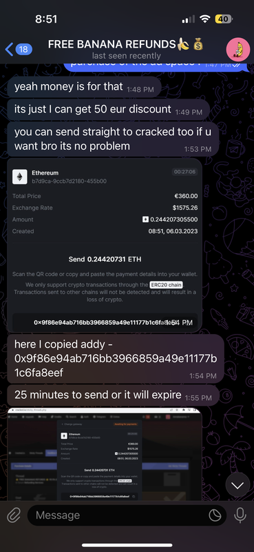This screenshot has width=254, height=552.
Task: Open the cracked website screenshot thumbnail
Action: 105,454
